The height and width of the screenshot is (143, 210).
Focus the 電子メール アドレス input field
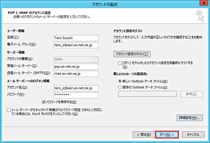pyautogui.click(x=76, y=44)
